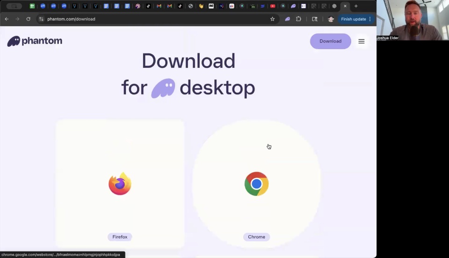Switch to the white 'm' square tab

click(211, 6)
